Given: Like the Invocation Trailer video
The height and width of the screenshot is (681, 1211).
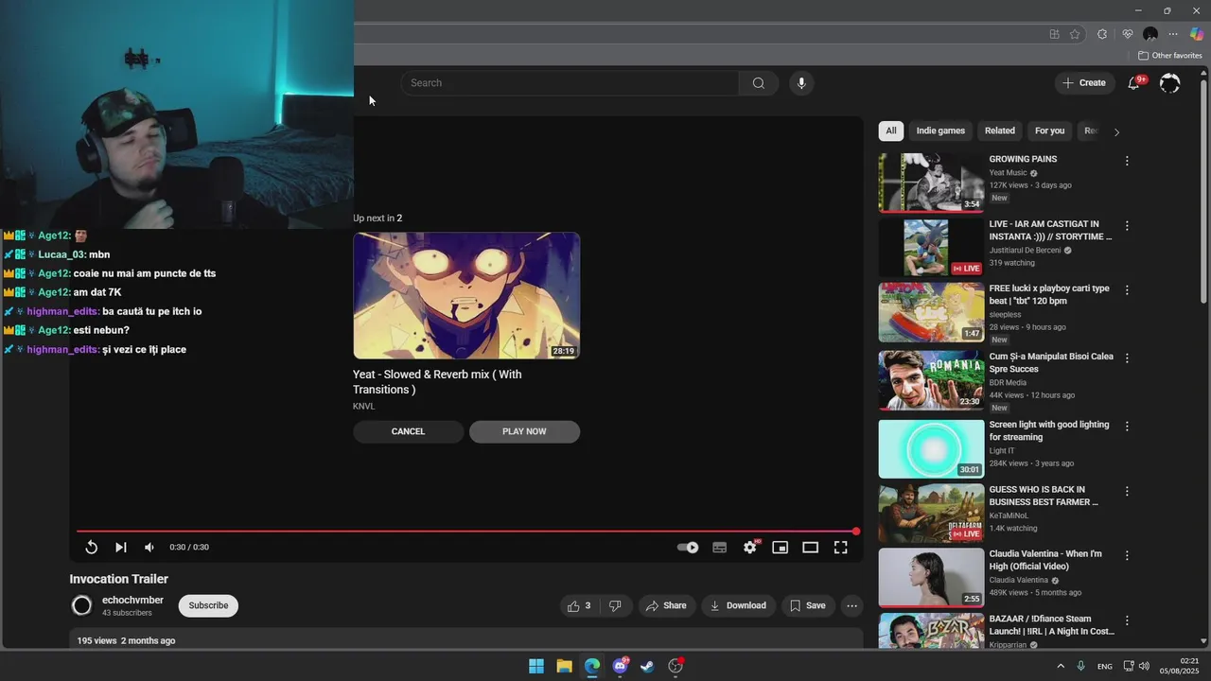Looking at the screenshot, I should click(579, 605).
